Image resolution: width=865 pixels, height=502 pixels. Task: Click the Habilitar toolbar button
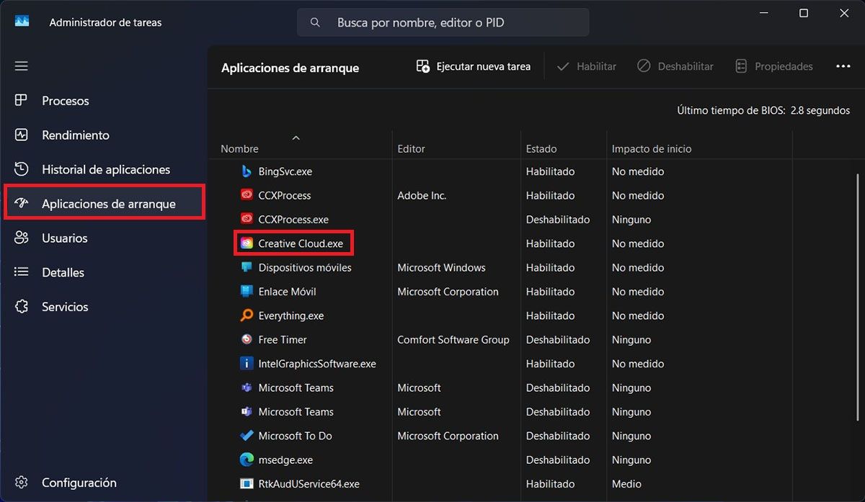tap(587, 66)
